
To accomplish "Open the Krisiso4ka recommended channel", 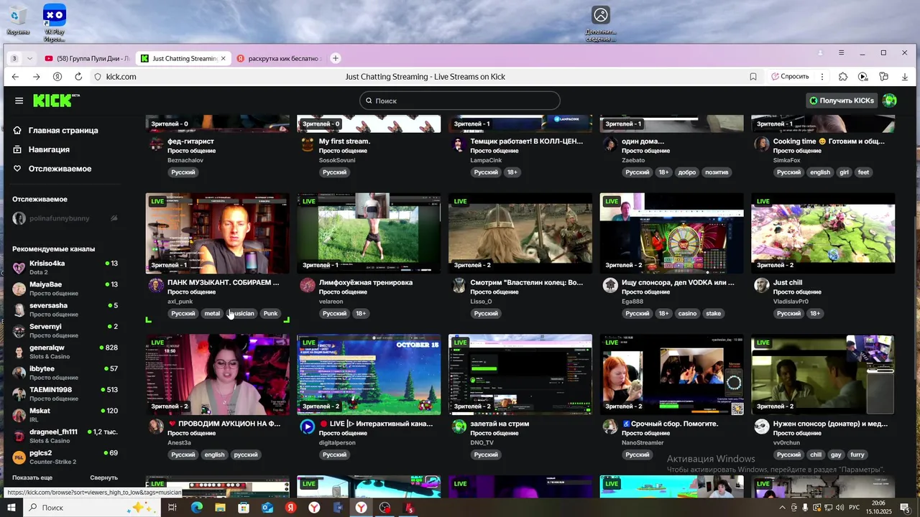I will point(65,268).
